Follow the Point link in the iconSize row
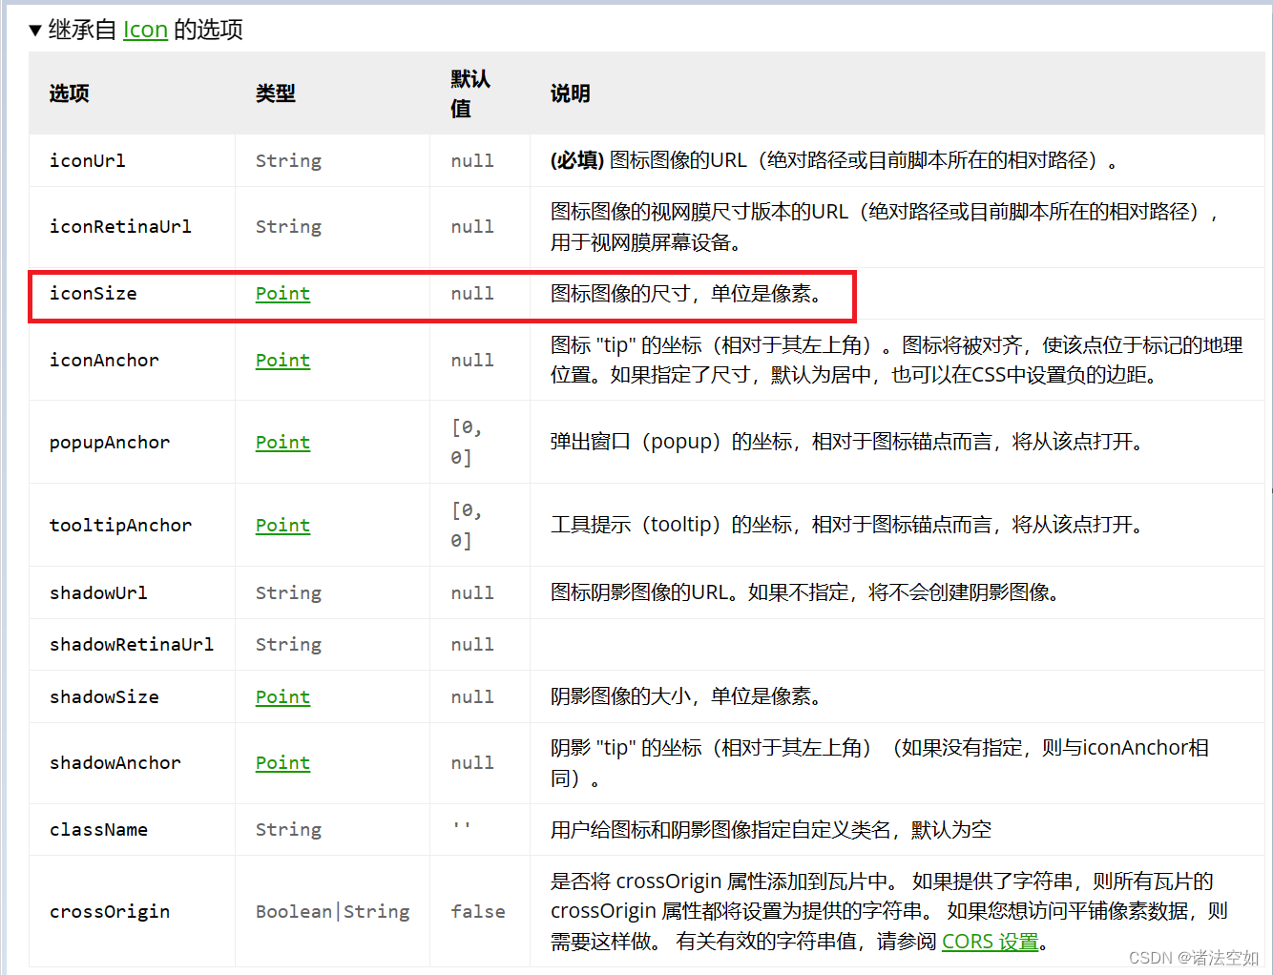Image resolution: width=1273 pixels, height=975 pixels. click(282, 294)
